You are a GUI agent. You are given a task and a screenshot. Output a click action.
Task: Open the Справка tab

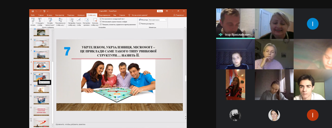(x=122, y=15)
